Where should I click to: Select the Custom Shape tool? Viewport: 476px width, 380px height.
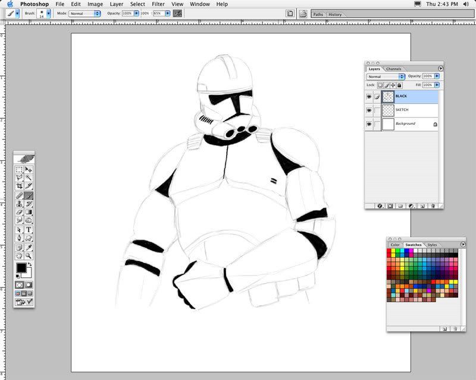[29, 238]
